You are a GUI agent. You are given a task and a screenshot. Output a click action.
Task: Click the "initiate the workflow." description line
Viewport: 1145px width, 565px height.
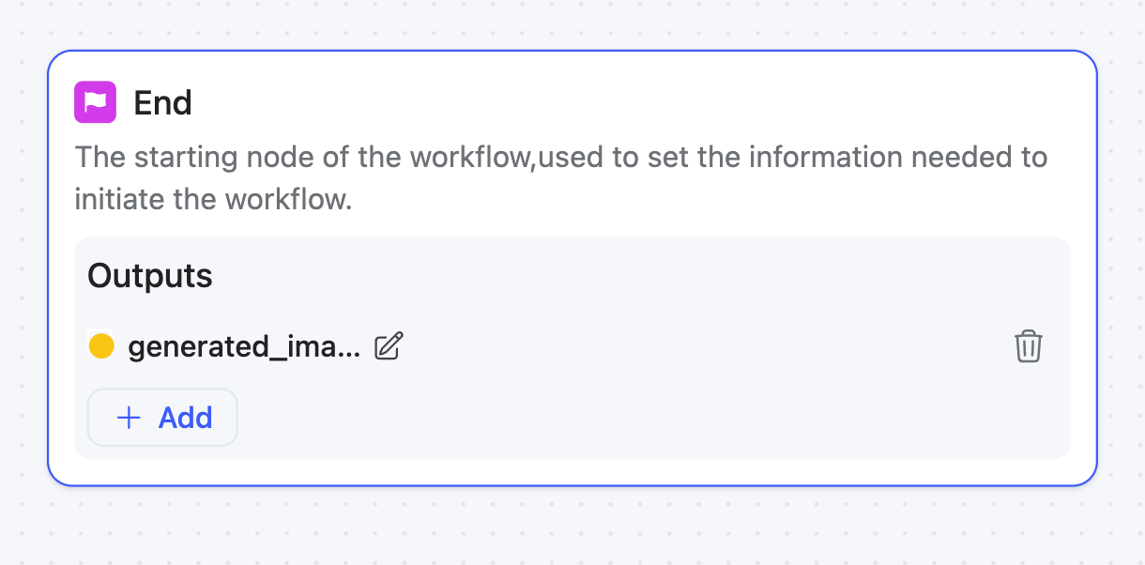[x=213, y=199]
